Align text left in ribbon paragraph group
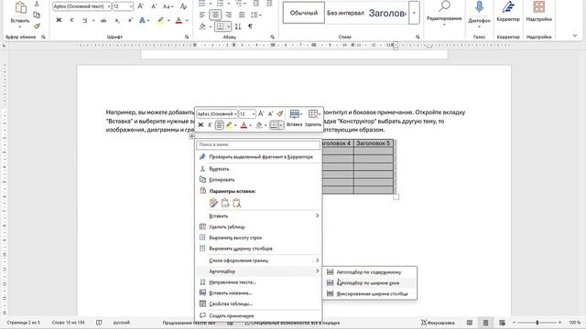Screen dimensions: 586x329 tap(202, 15)
